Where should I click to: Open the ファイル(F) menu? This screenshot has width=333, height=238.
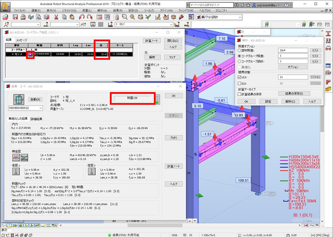point(19,10)
